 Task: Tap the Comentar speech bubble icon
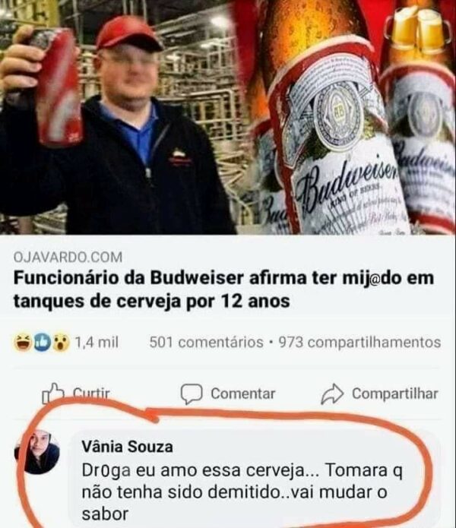[x=192, y=394]
